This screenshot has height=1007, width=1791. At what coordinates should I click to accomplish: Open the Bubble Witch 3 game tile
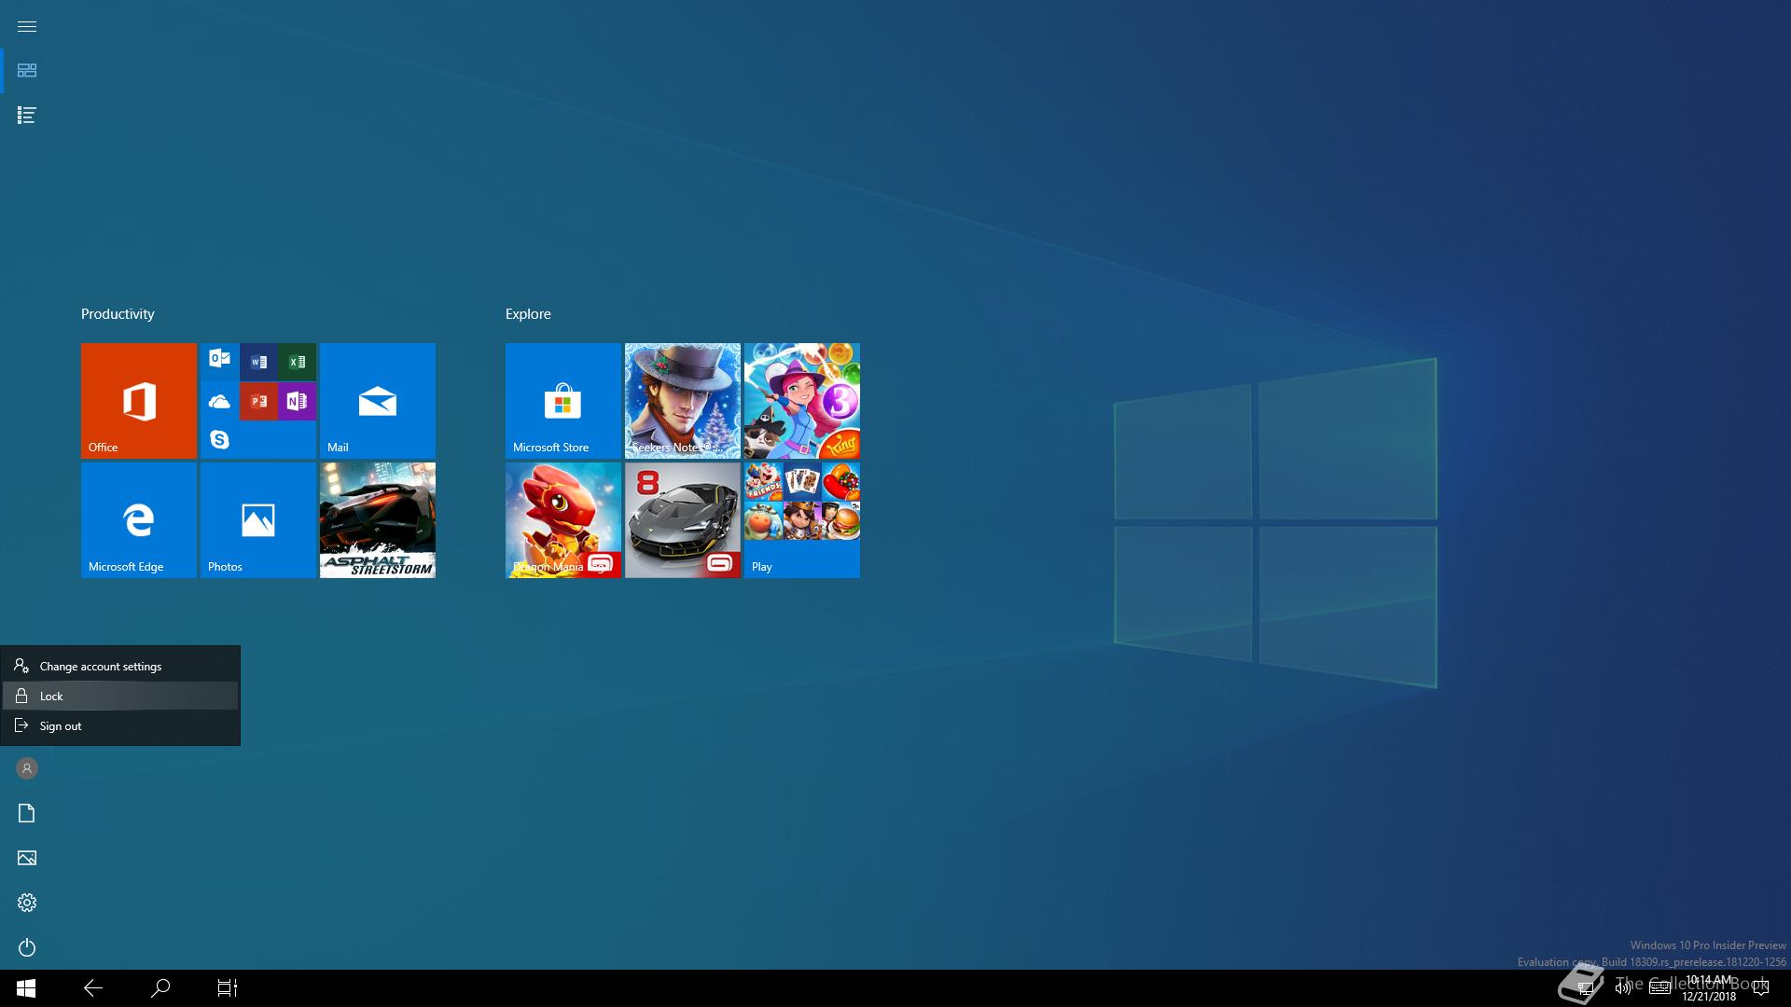(x=802, y=401)
